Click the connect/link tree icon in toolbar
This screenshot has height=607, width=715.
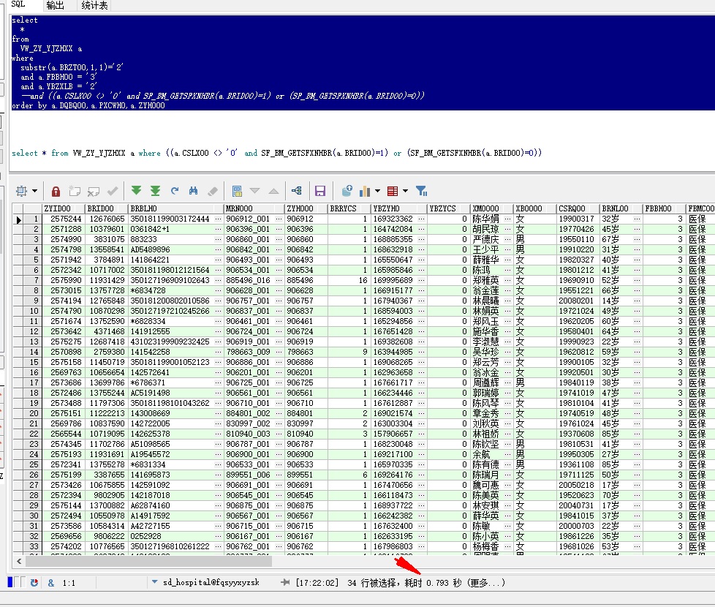296,191
